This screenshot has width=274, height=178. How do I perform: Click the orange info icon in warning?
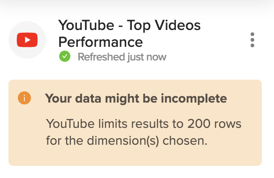(x=24, y=98)
